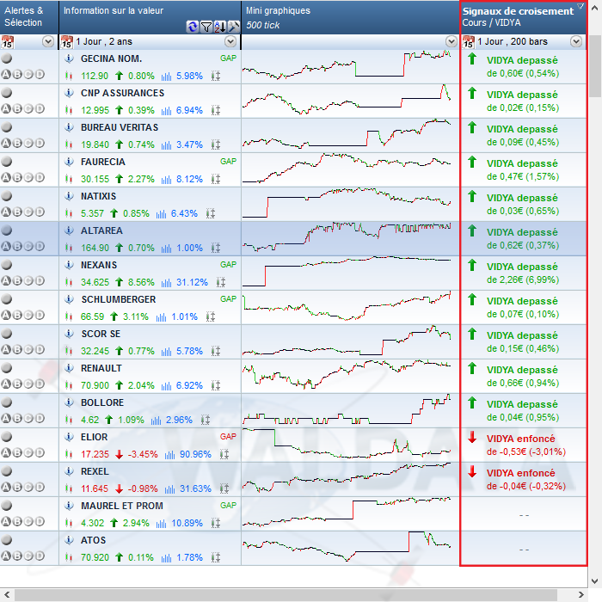Open RENAULT mini chart
The image size is (602, 602).
pyautogui.click(x=347, y=376)
